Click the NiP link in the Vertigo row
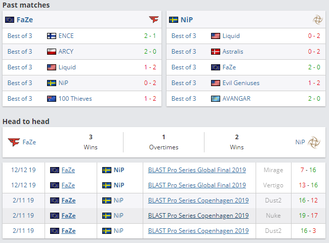 pos(119,185)
